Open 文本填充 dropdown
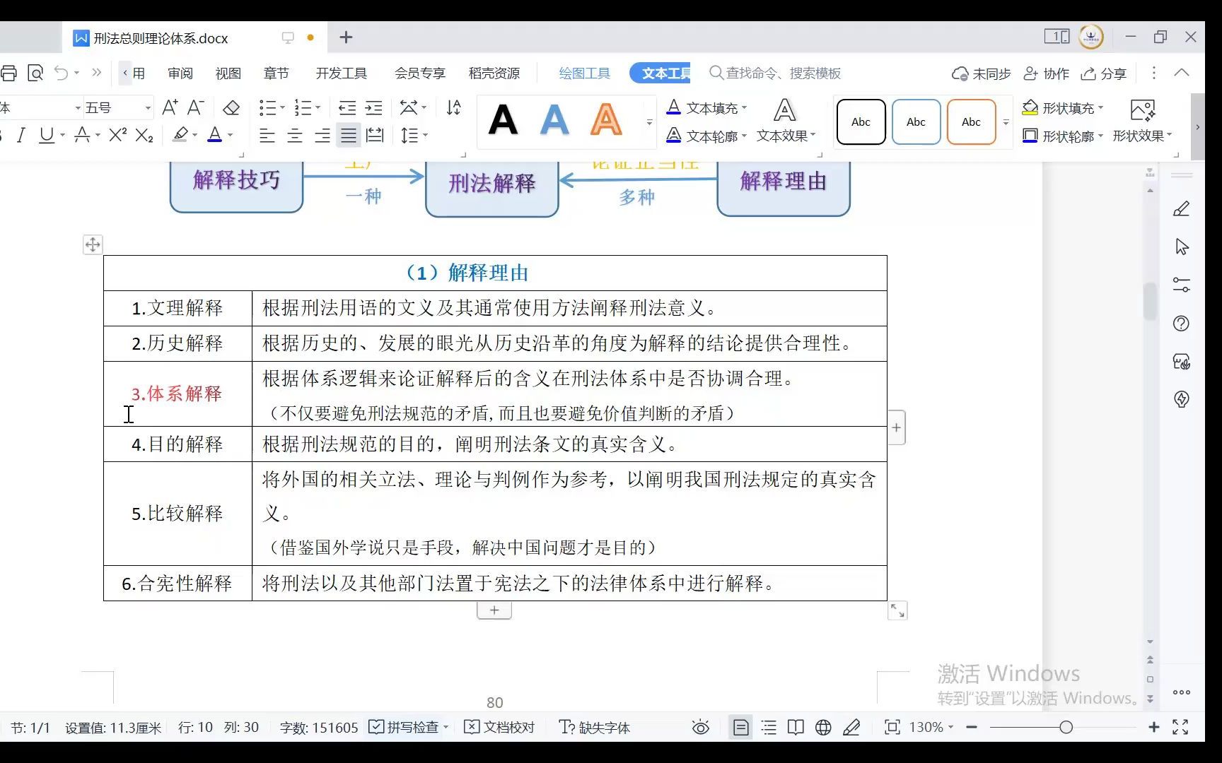Screen dimensions: 1222x763 (706, 107)
